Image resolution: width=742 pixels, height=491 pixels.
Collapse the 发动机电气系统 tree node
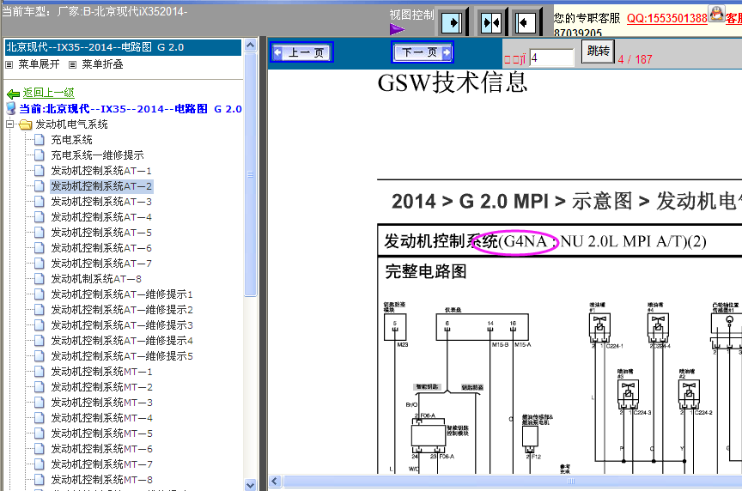(10, 124)
